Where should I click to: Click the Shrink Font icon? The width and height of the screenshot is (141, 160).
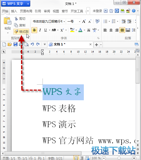coord(90,21)
